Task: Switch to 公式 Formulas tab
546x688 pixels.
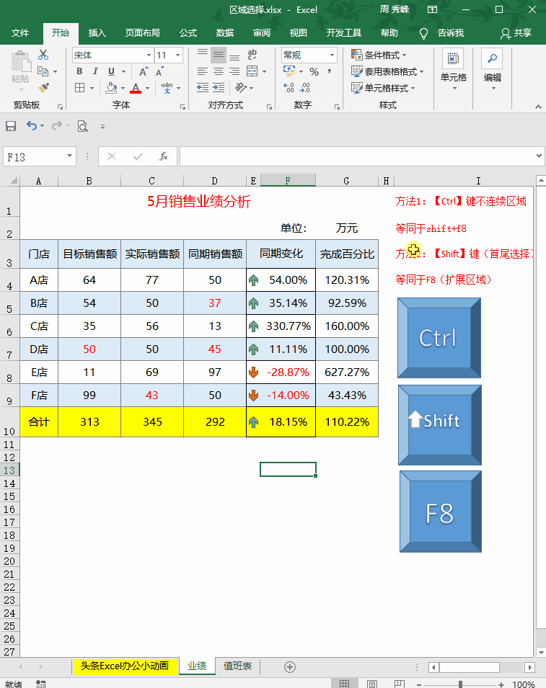Action: pos(188,33)
